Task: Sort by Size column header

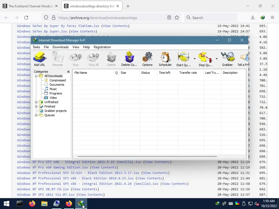Action: [x=129, y=73]
